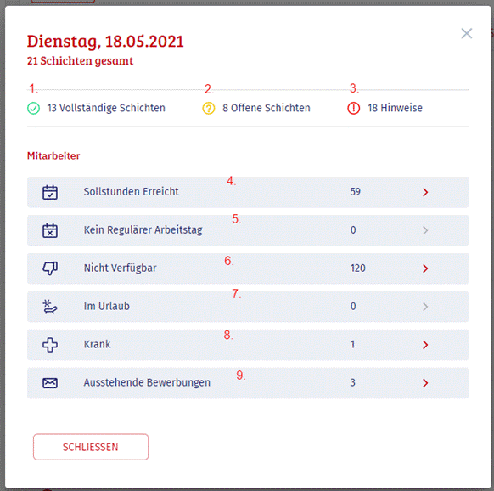
Task: Click the thumbs-down icon for Nicht Verfügbar
Action: (50, 268)
